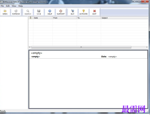Click the app icon in title bar
The image size is (150, 117).
[x=1, y=2]
